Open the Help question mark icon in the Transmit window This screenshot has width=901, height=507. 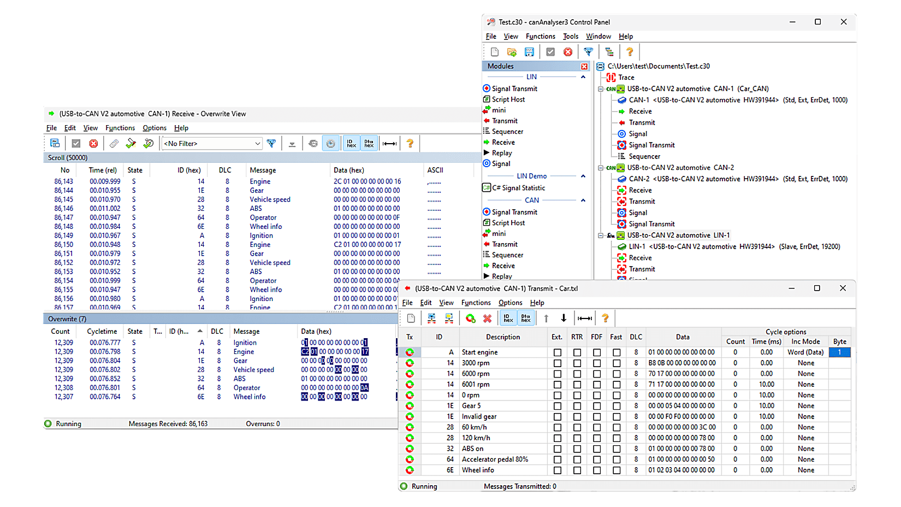pyautogui.click(x=605, y=317)
